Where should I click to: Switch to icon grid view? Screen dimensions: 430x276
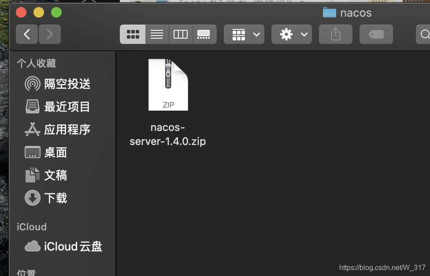click(x=133, y=34)
